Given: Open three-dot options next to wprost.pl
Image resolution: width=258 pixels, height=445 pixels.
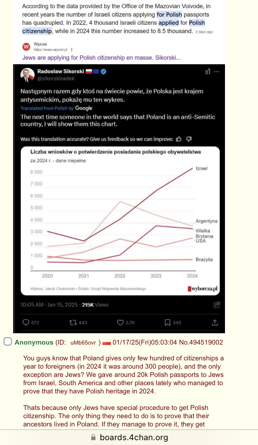Looking at the screenshot, I should pos(72,50).
